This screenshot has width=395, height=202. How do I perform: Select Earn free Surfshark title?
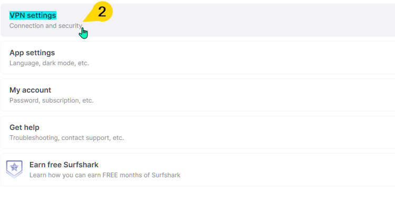[64, 165]
